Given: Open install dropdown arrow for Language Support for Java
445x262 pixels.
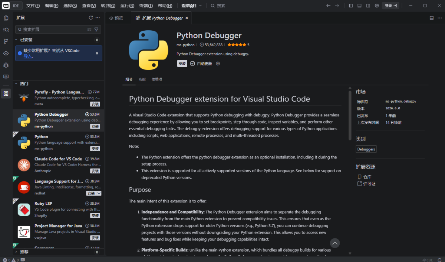Looking at the screenshot, I should [x=99, y=193].
